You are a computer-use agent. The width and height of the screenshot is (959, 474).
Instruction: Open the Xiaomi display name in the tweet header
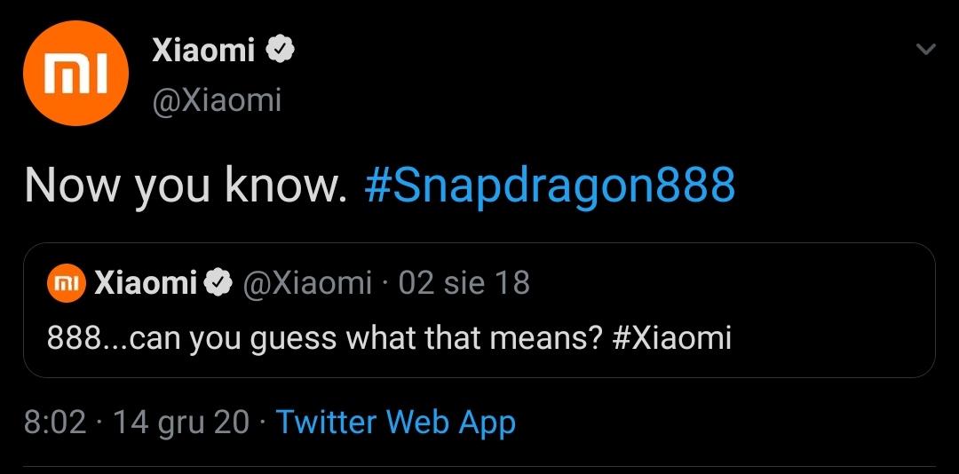[x=203, y=51]
